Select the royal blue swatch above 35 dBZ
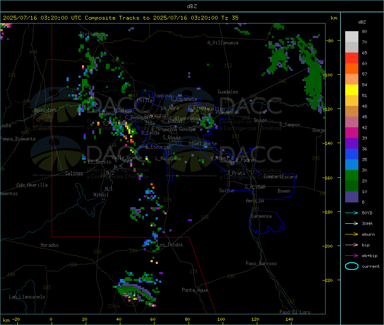The image size is (384, 325). [352, 154]
